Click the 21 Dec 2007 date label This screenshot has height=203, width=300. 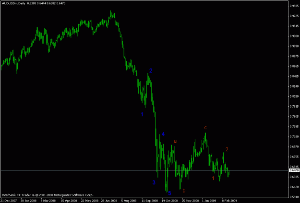click(9, 201)
